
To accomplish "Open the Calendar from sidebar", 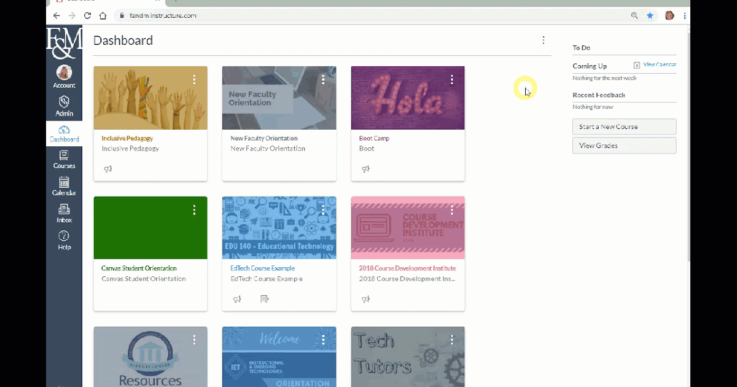I will tap(64, 187).
